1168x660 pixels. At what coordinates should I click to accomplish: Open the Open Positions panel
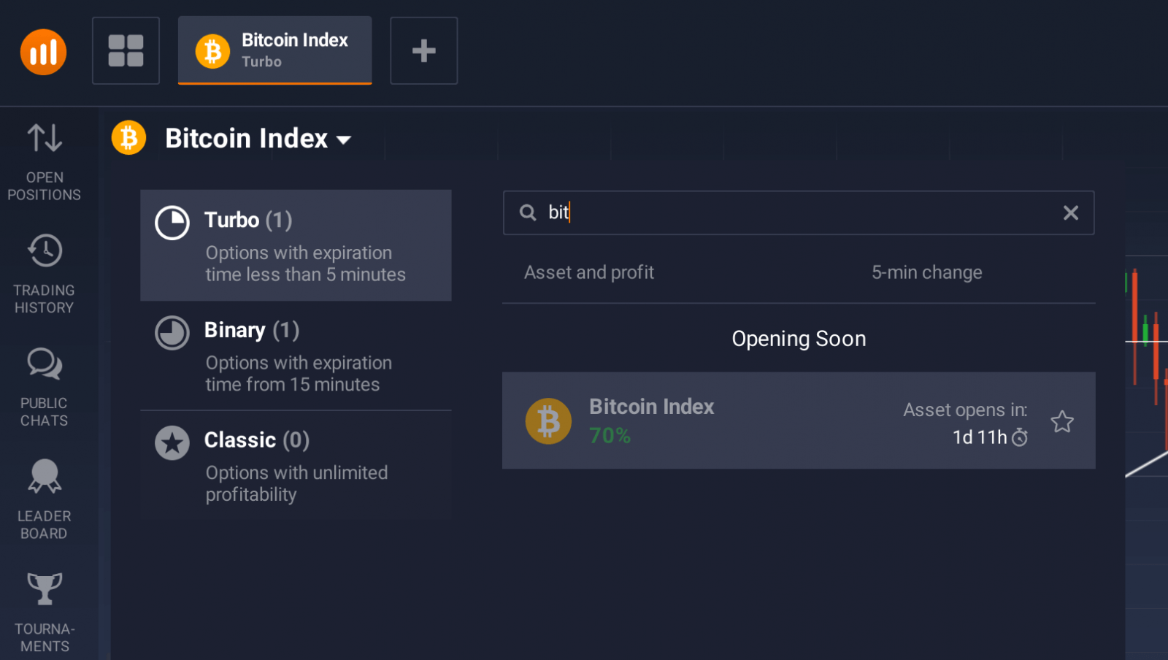pyautogui.click(x=45, y=162)
